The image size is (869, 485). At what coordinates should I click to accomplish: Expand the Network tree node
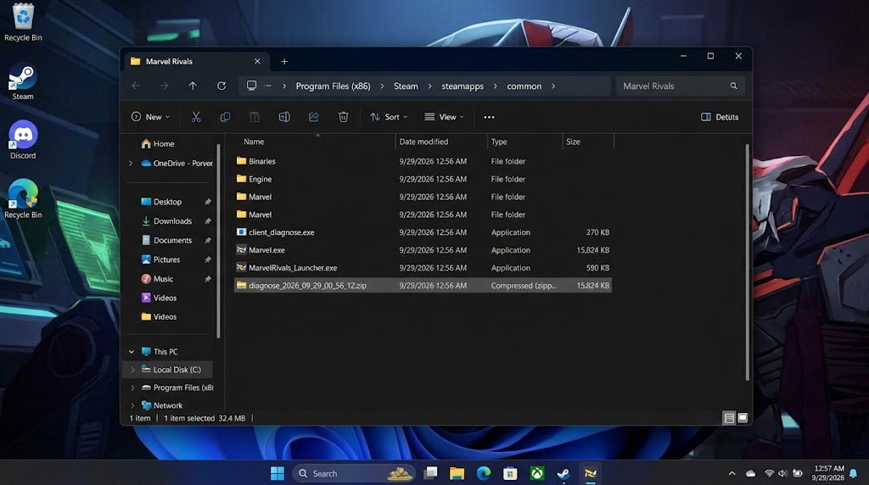pyautogui.click(x=132, y=405)
